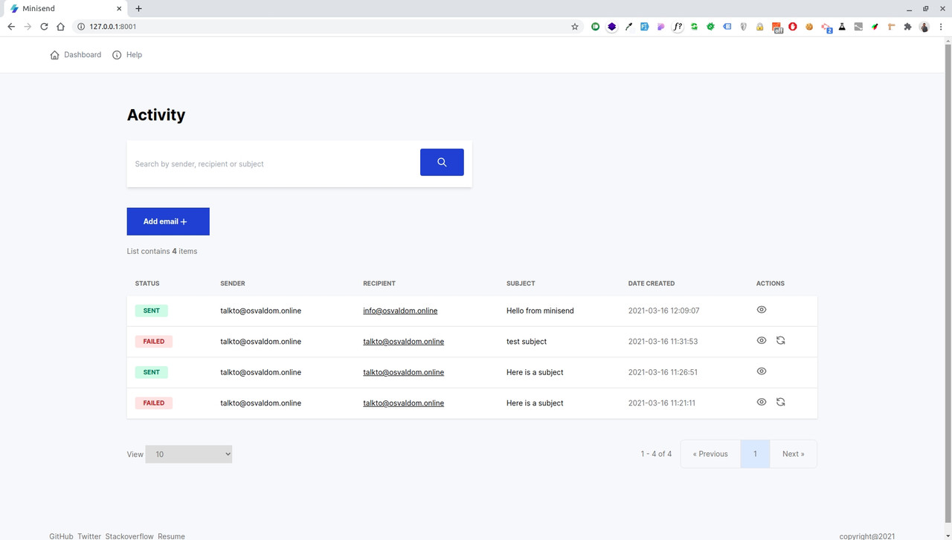Open the padlock extension icon
This screenshot has height=540, width=952.
[759, 27]
